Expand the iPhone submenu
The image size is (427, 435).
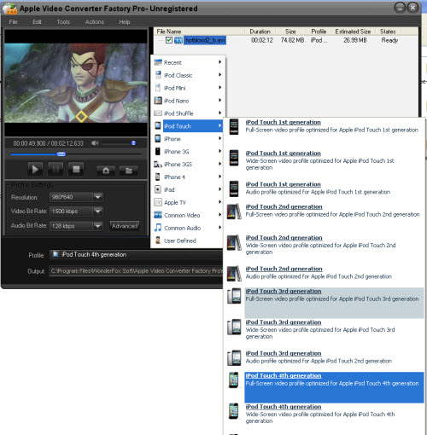click(x=188, y=139)
